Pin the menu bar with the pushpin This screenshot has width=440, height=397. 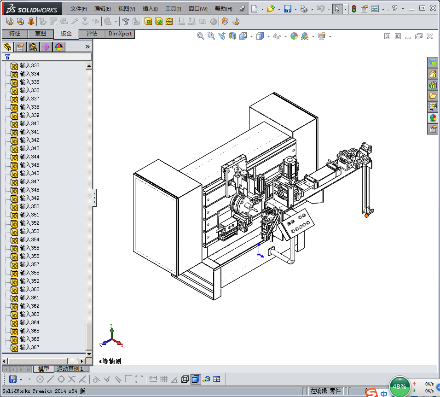click(x=242, y=8)
